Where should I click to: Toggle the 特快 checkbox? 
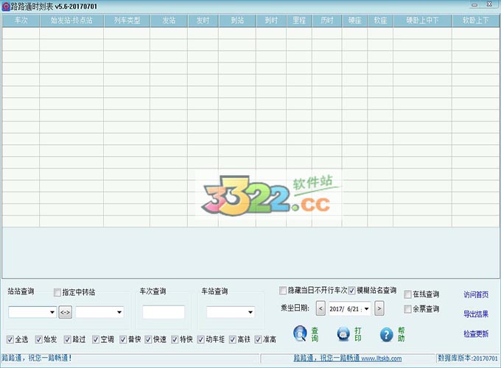click(x=175, y=339)
